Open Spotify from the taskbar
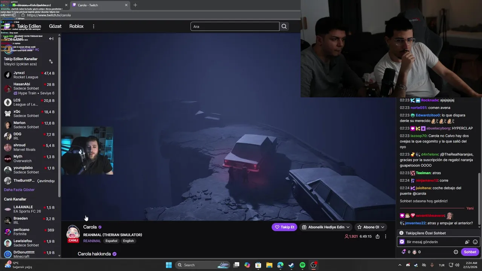The width and height of the screenshot is (482, 271). (x=302, y=265)
